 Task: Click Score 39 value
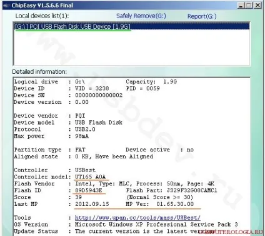pyautogui.click(x=78, y=197)
